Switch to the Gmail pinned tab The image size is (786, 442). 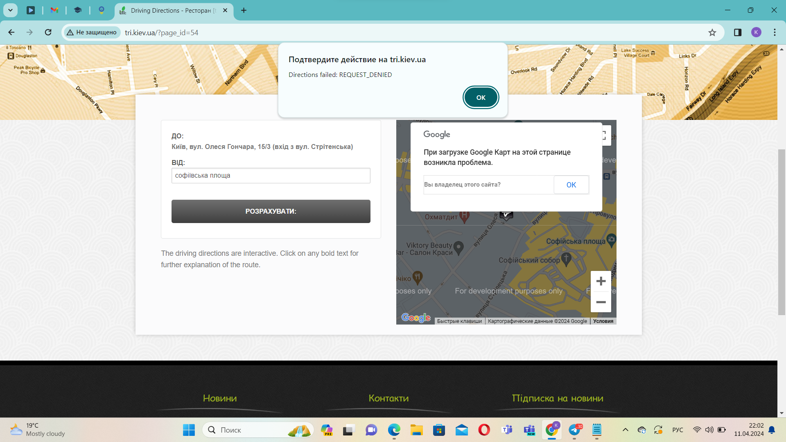pos(54,10)
